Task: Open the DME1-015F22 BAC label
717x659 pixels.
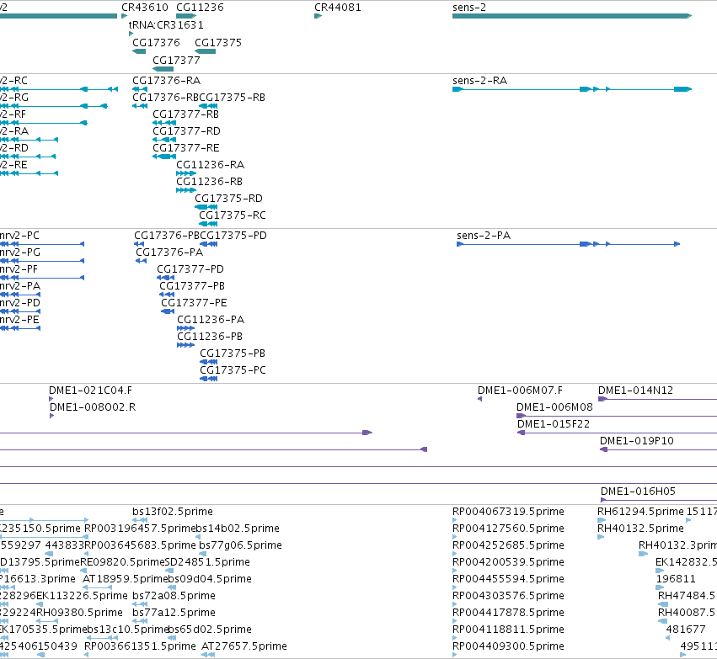Action: click(x=554, y=424)
